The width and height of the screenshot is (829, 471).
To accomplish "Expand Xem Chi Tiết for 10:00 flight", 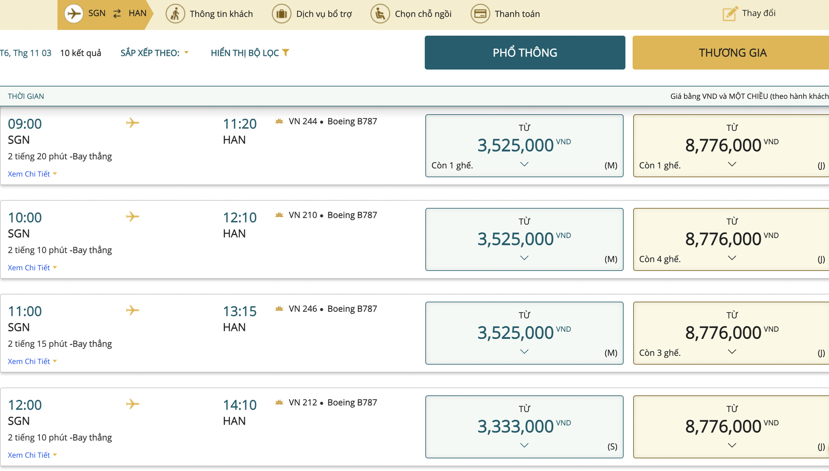I will tap(32, 268).
